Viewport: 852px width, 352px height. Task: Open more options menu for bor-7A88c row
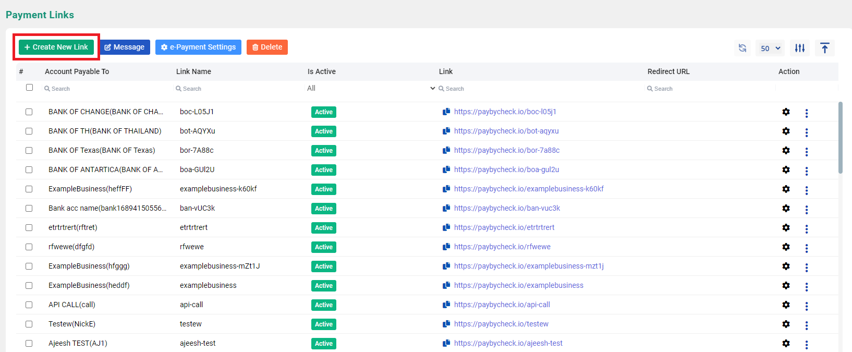pos(807,152)
